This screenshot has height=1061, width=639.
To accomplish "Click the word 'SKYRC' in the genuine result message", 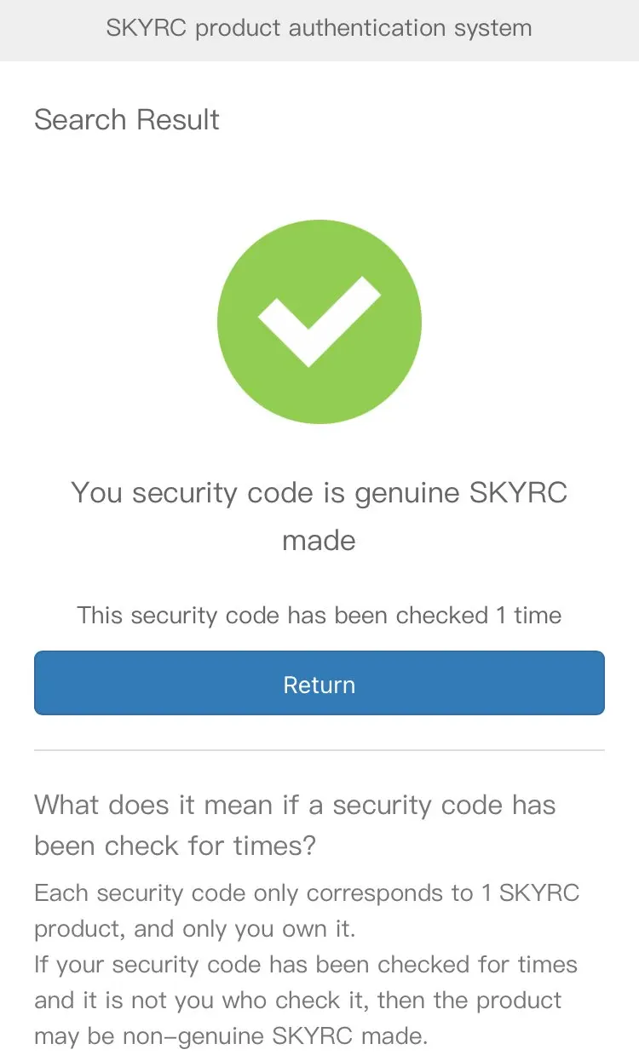I will click(519, 493).
